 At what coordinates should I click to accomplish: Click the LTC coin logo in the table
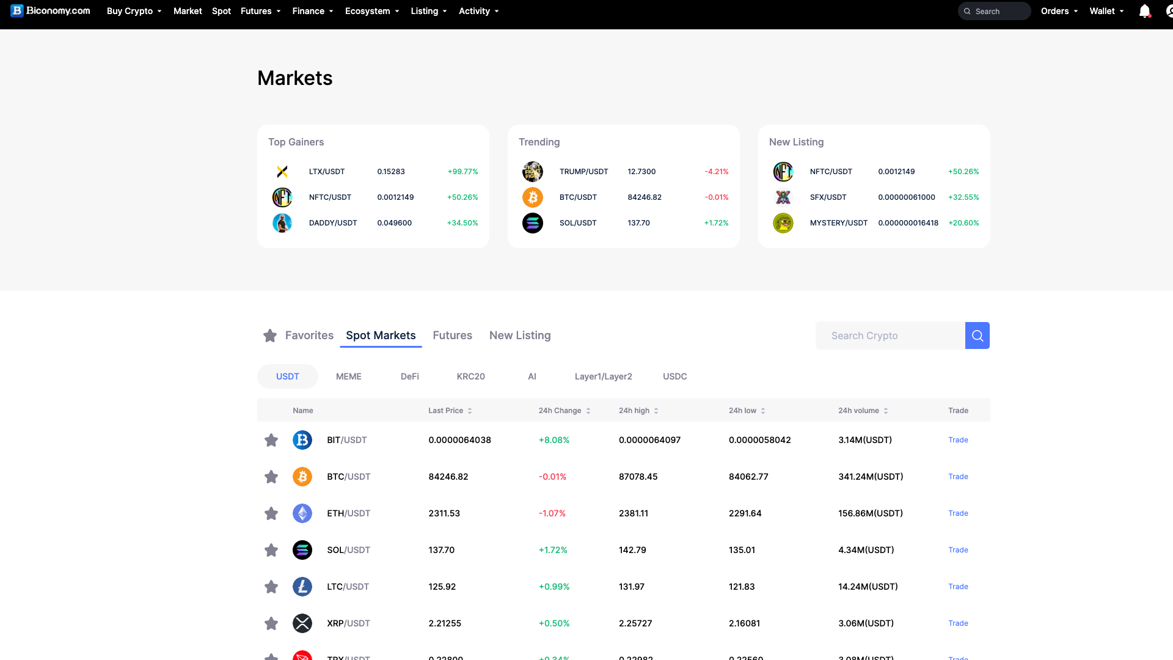coord(302,587)
